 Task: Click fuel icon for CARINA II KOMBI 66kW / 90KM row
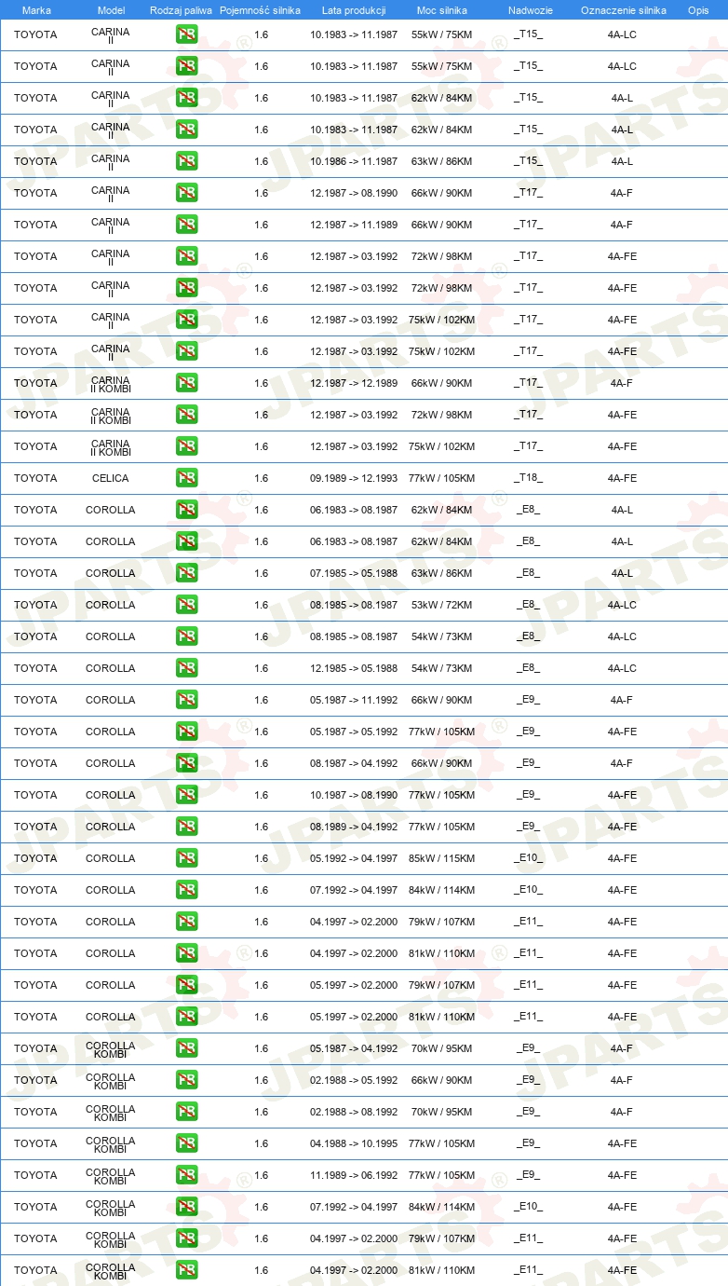(186, 383)
